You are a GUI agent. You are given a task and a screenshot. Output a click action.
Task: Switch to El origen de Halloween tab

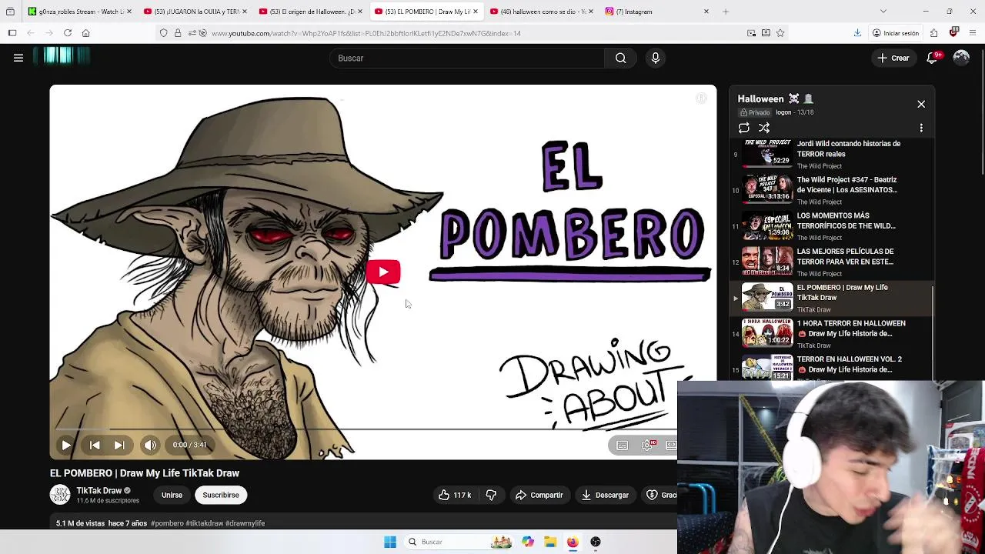(x=311, y=12)
